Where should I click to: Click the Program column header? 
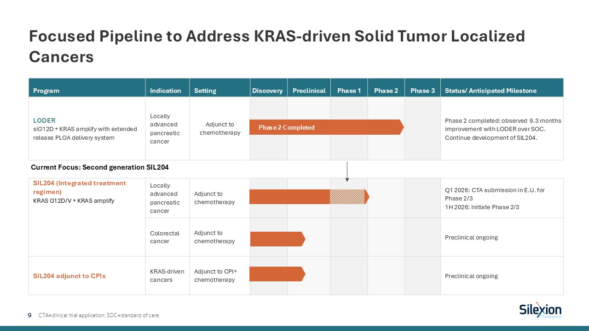pos(46,91)
